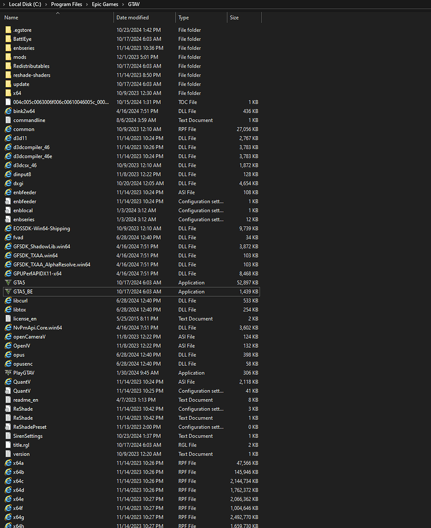This screenshot has height=528, width=431.
Task: Select the Redistributables folder name
Action: point(31,66)
